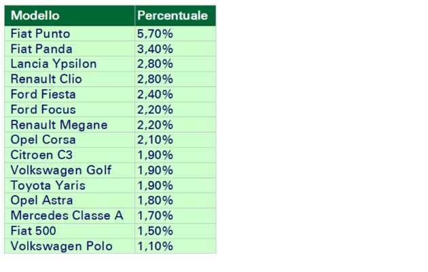Click the 5,70% percentage cell

click(x=175, y=33)
